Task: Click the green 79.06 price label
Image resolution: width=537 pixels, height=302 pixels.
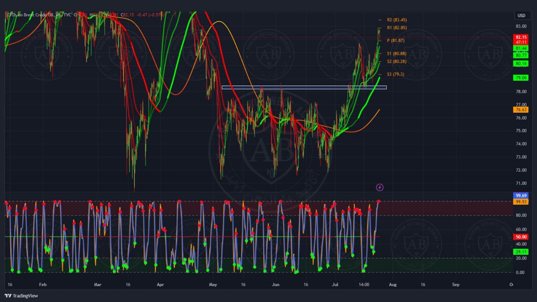Action: point(521,78)
